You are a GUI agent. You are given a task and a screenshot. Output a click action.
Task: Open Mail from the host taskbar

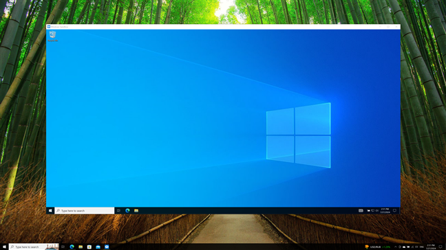coord(98,247)
